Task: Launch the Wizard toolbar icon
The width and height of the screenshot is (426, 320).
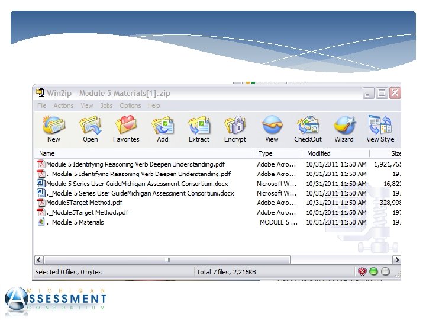Action: 344,125
